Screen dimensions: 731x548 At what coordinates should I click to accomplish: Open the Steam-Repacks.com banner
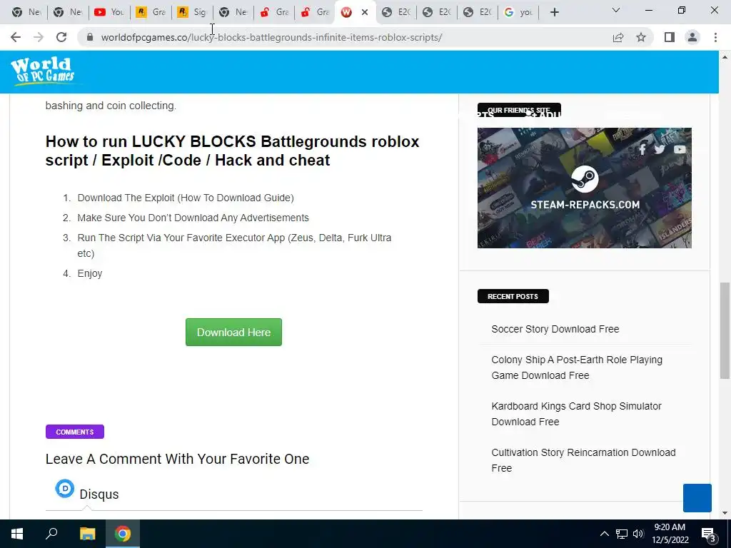point(584,188)
